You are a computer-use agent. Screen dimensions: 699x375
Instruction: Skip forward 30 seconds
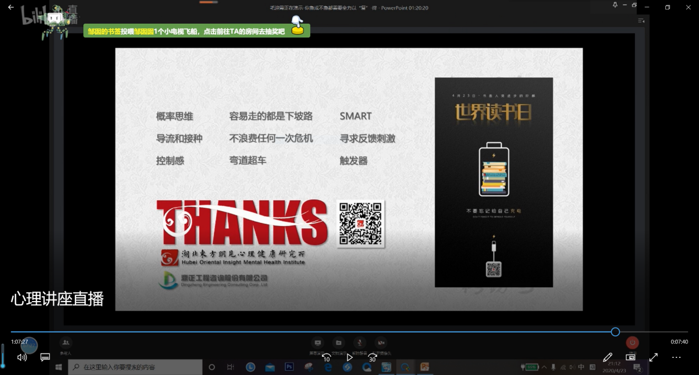pos(372,357)
